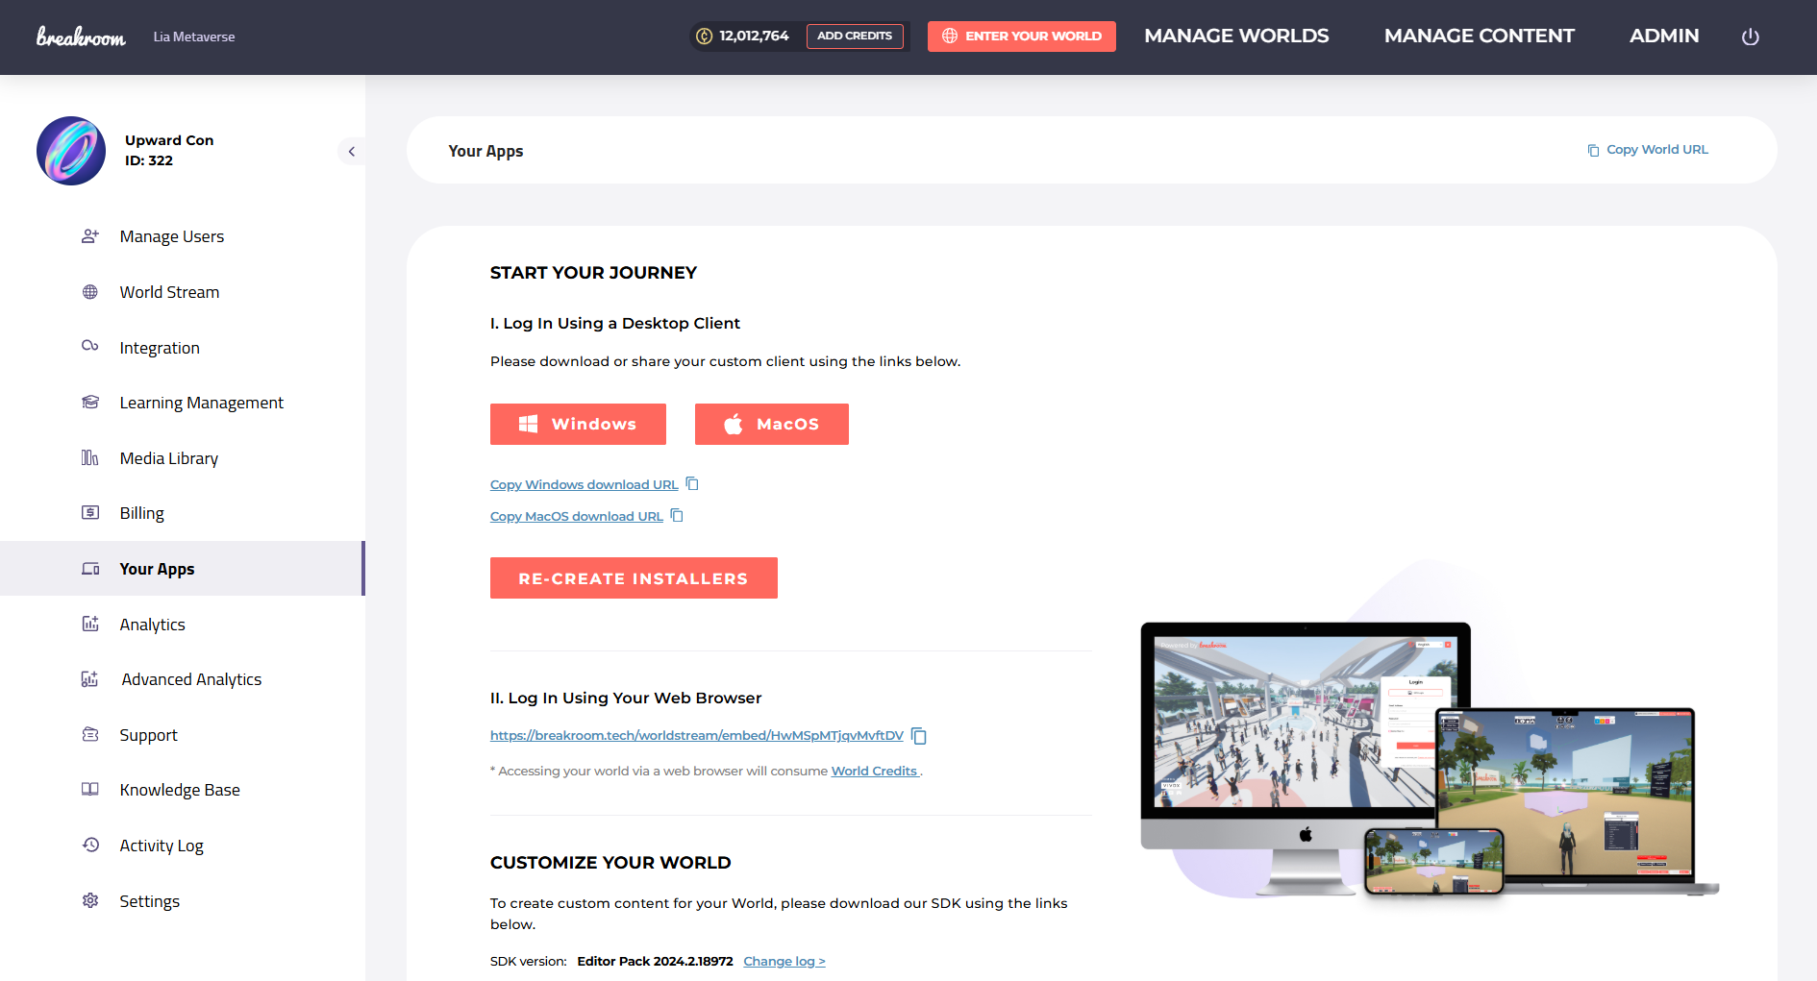Click the globe icon in Enter Your World

pos(950,37)
